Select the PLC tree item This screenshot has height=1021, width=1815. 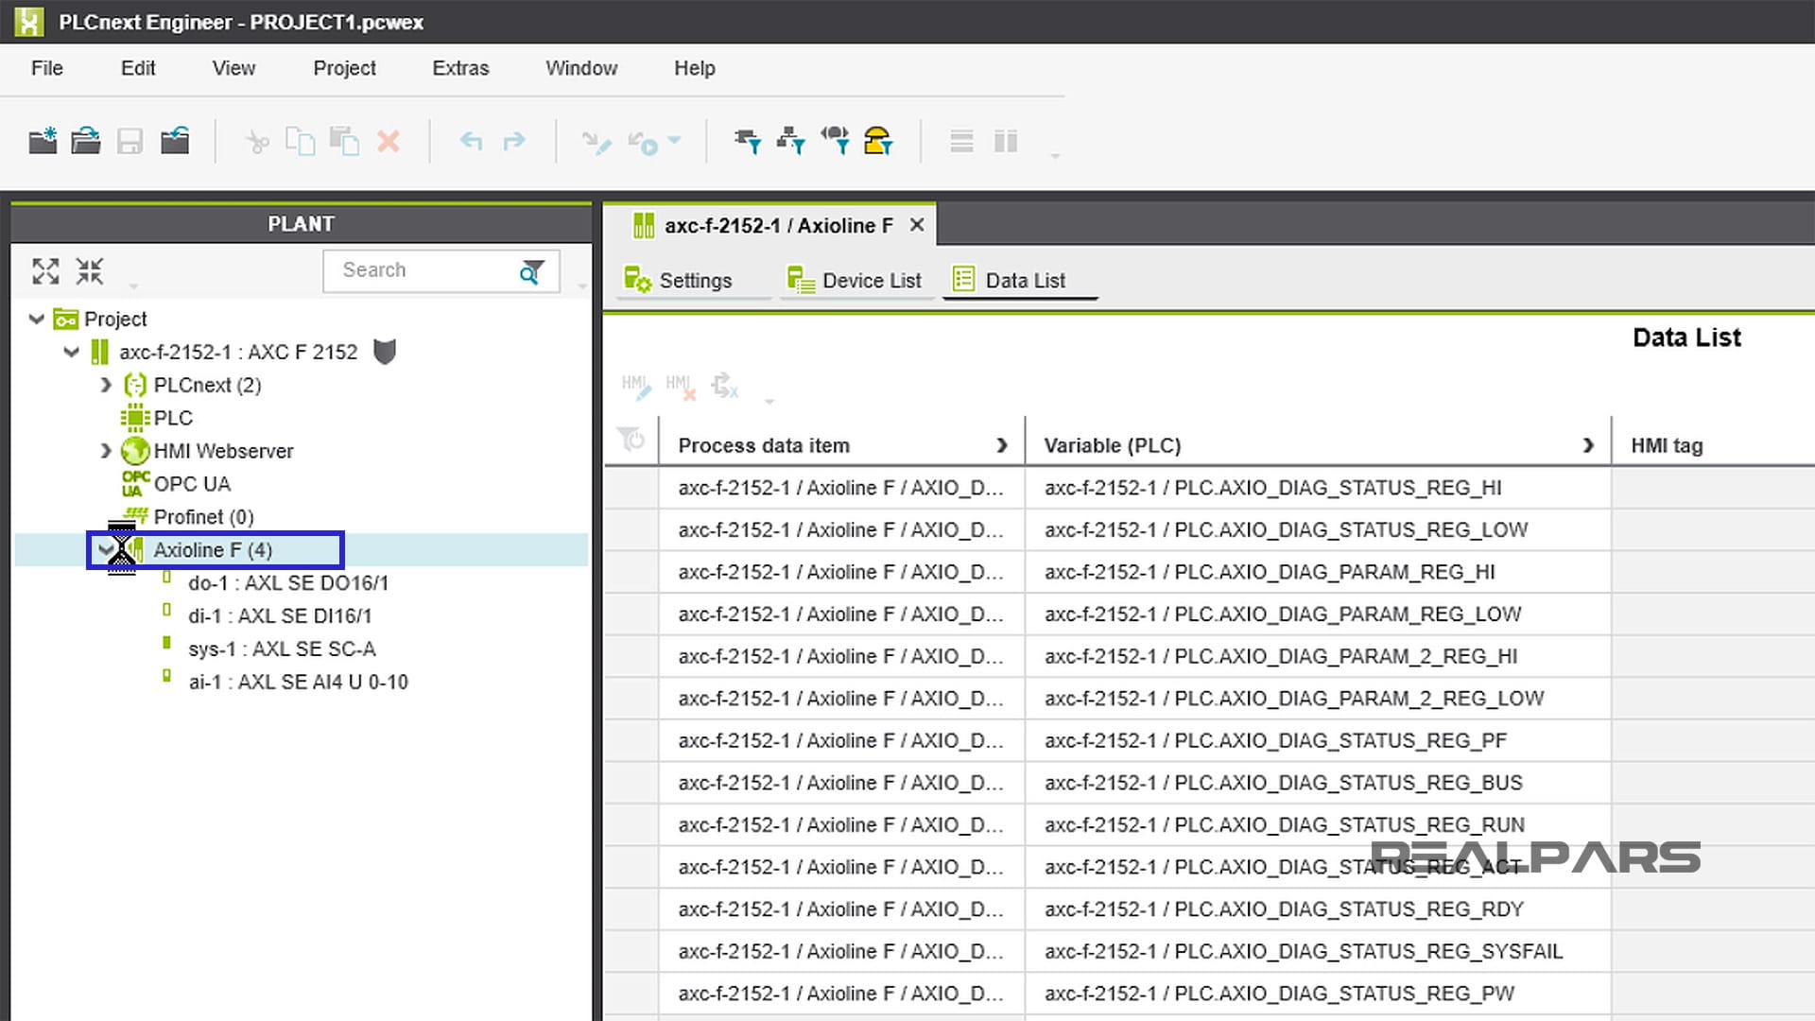[x=173, y=418]
